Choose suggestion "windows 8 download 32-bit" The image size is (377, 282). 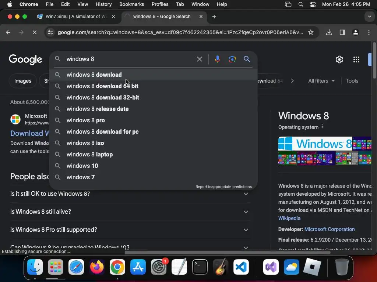(154, 98)
